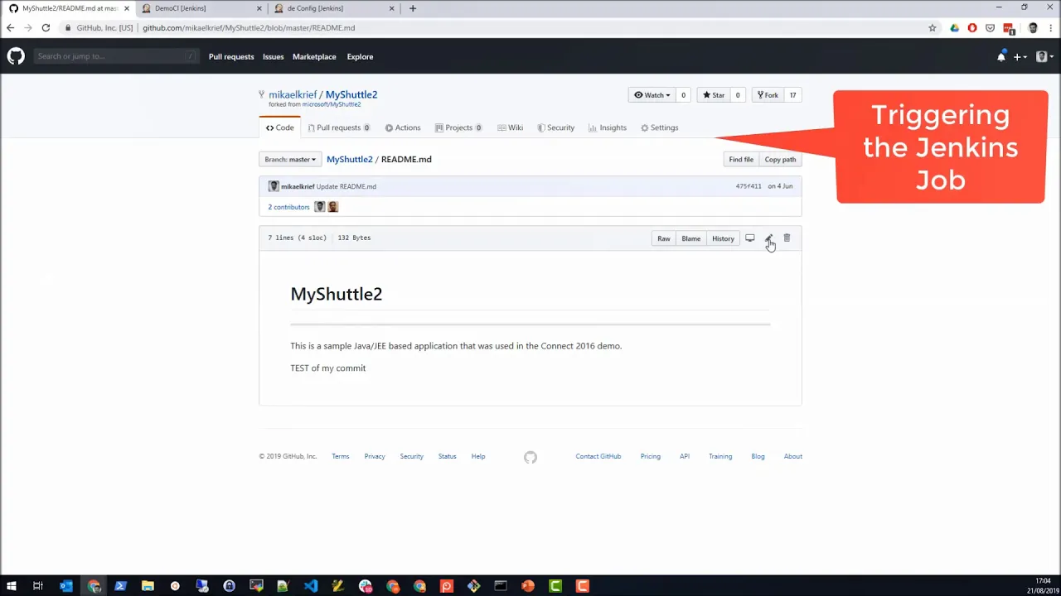Open the Projects repository tab

pyautogui.click(x=458, y=127)
